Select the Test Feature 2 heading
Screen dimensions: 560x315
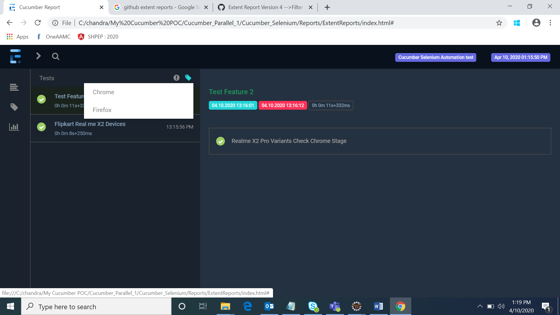231,92
